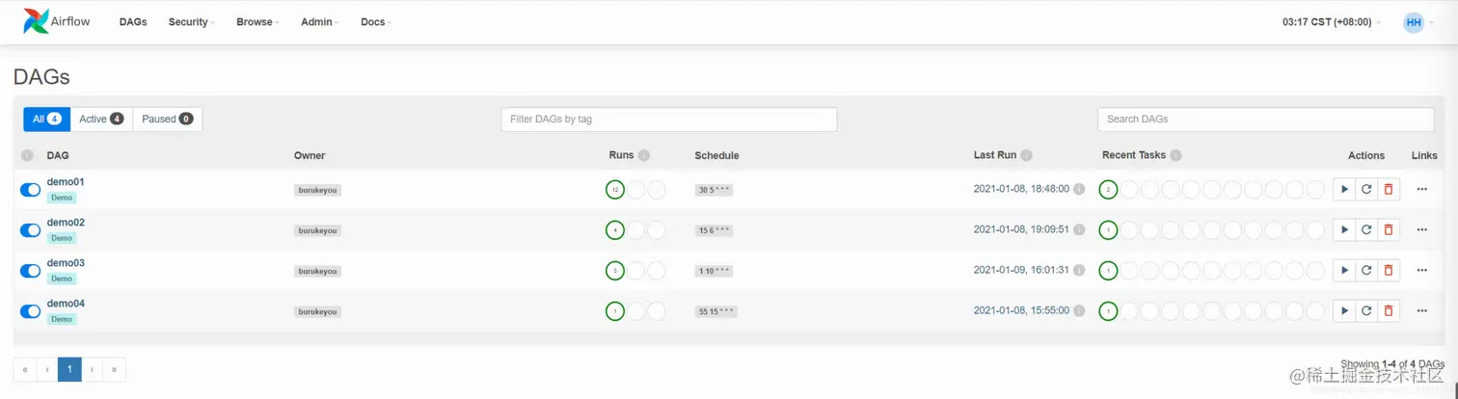Show Active DAGs filter tab
Screen dimensions: 1458x399
101,119
